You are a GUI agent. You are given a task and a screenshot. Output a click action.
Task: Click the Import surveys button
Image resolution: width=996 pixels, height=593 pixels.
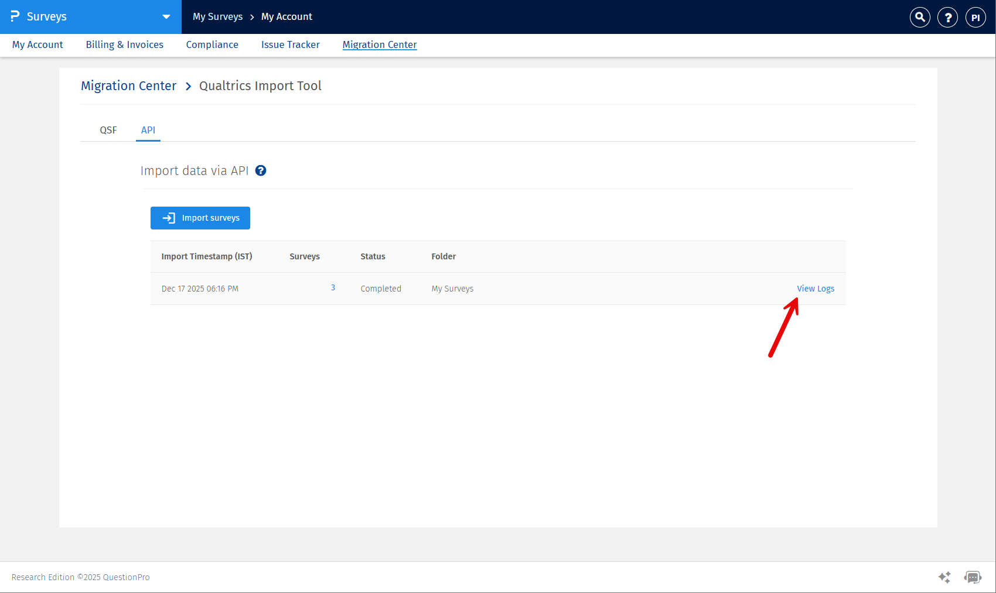pos(200,218)
